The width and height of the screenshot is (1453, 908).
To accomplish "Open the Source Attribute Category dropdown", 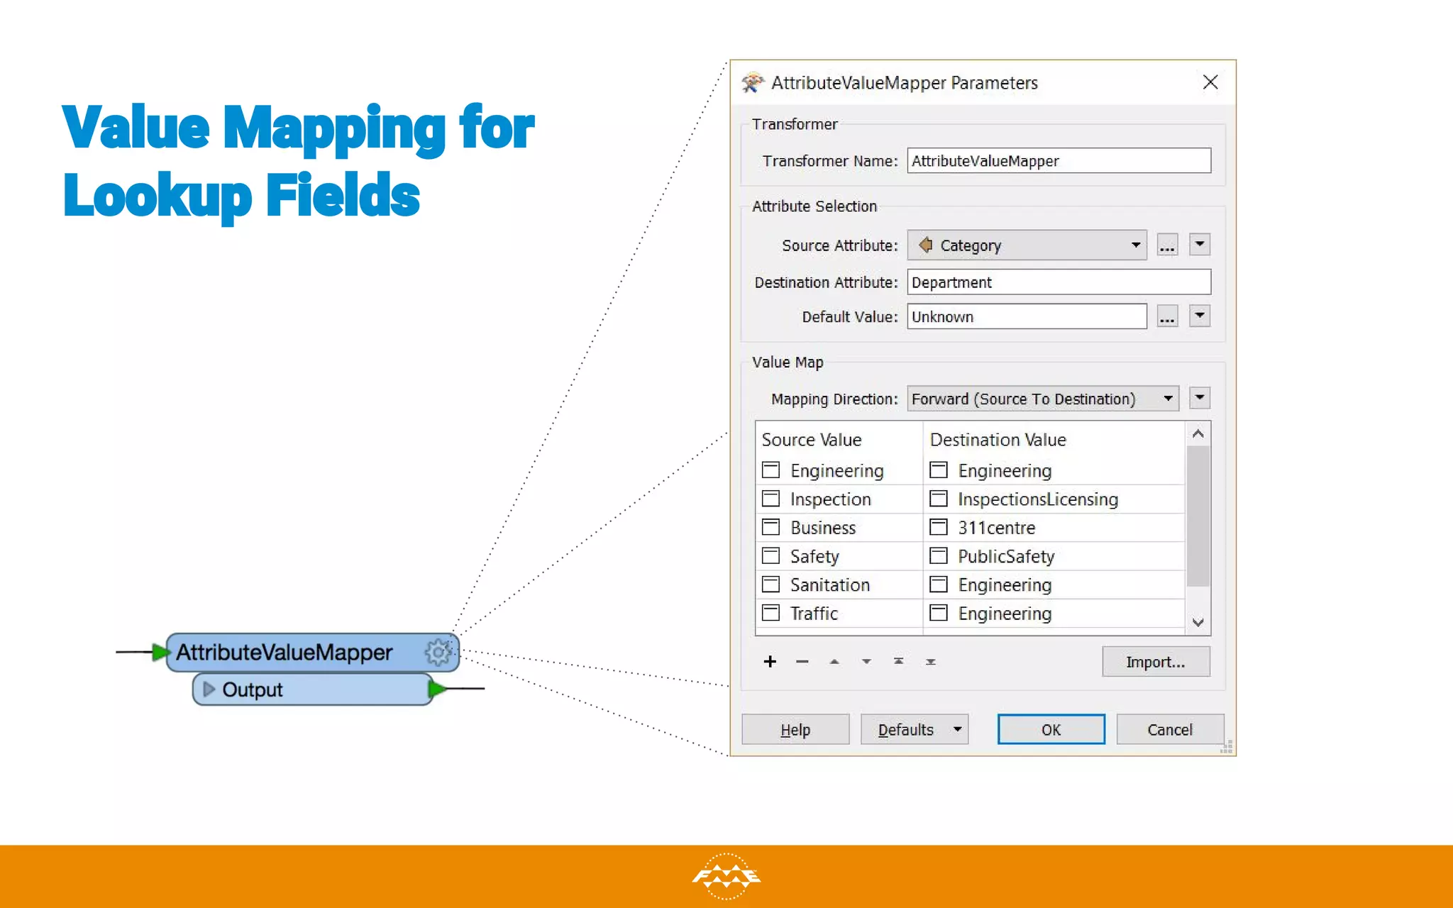I will pos(1027,245).
